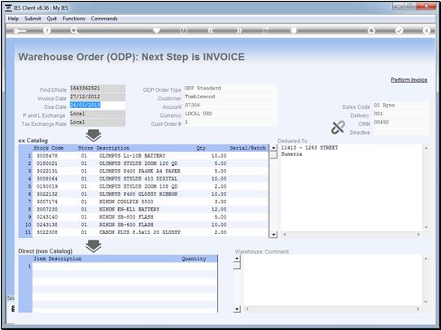Click the Perform Invoice link
The height and width of the screenshot is (330, 441).
pos(409,80)
